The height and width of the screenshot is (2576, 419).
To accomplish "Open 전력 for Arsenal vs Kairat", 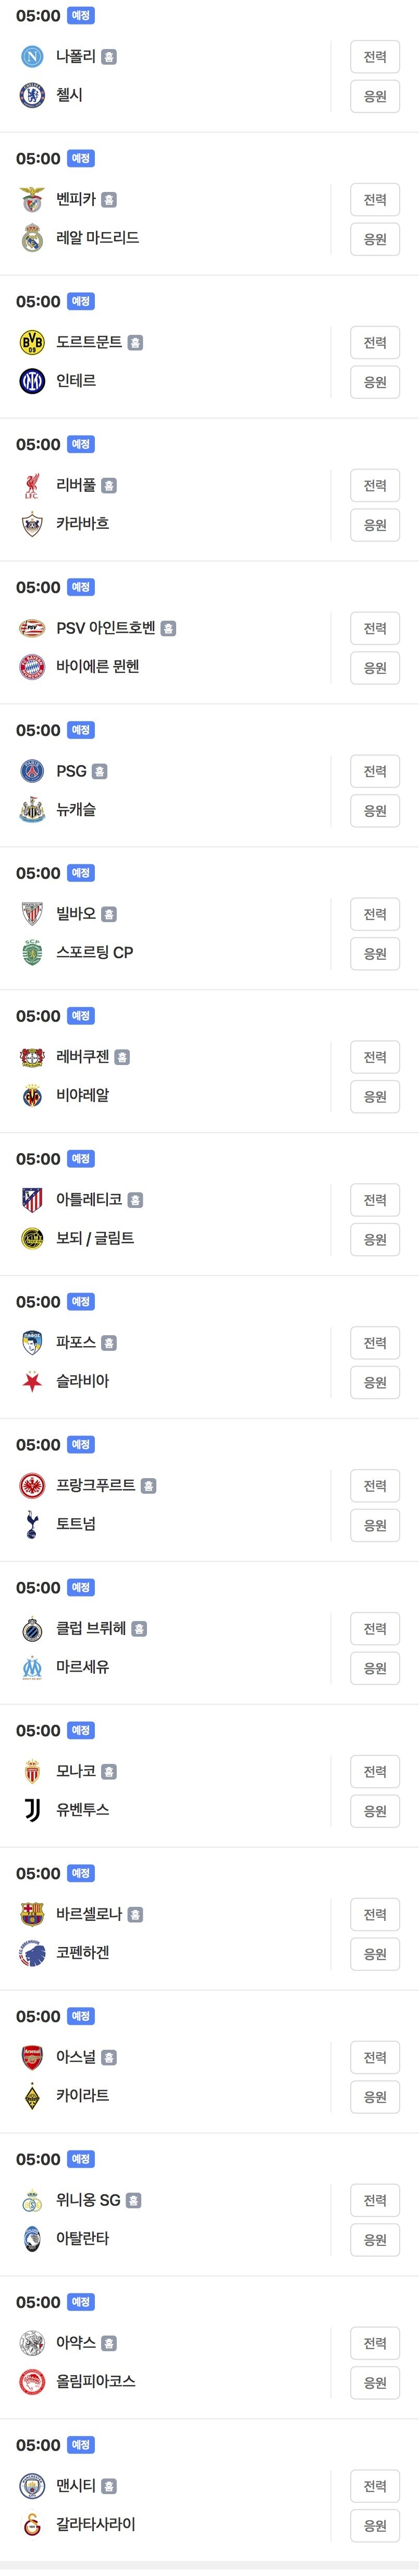I will [375, 2057].
